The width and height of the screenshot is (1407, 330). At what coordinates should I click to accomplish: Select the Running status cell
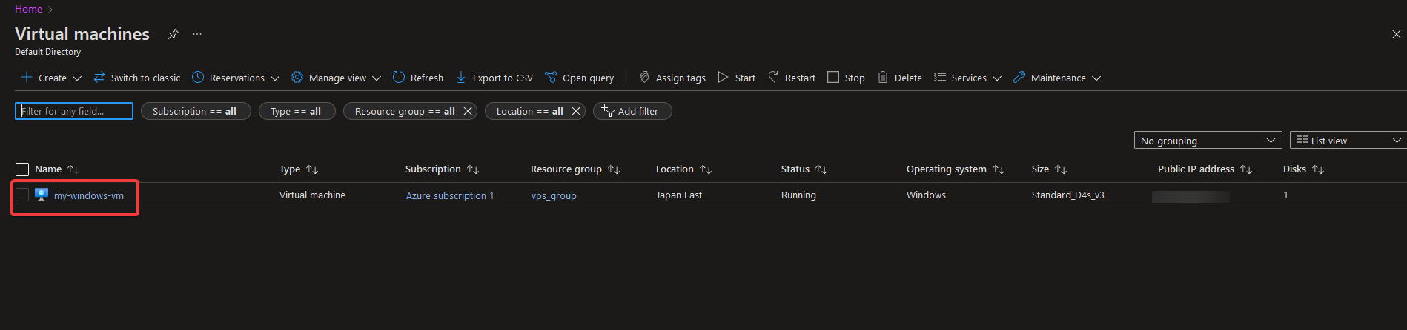coord(798,195)
